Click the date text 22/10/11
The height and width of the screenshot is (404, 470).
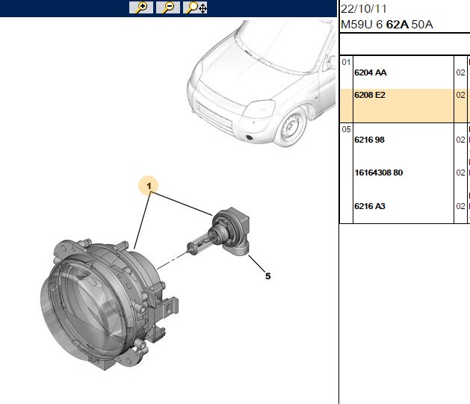click(364, 8)
